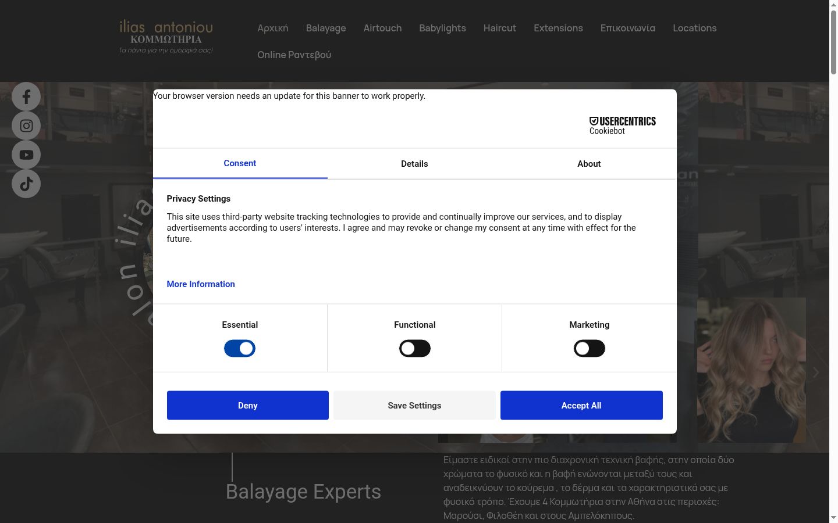The image size is (838, 523).
Task: Toggle the Essential cookies switch
Action: pos(240,349)
